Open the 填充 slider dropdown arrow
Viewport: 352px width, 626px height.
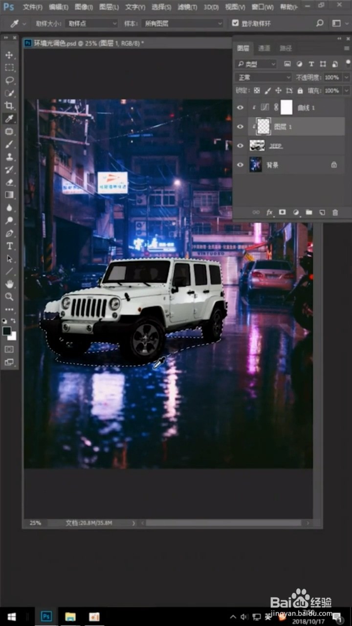click(347, 90)
